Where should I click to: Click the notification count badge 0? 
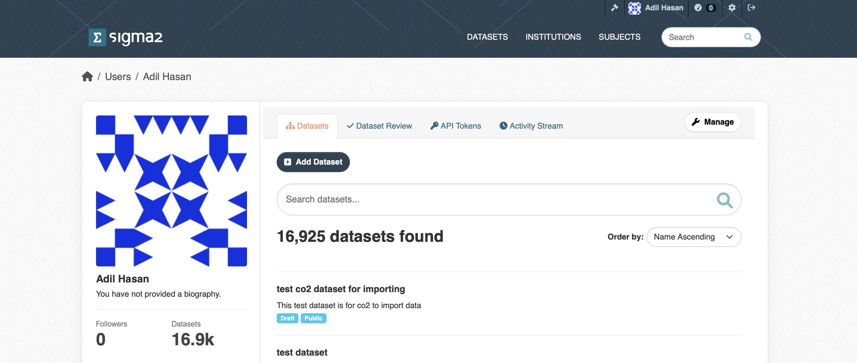point(711,8)
